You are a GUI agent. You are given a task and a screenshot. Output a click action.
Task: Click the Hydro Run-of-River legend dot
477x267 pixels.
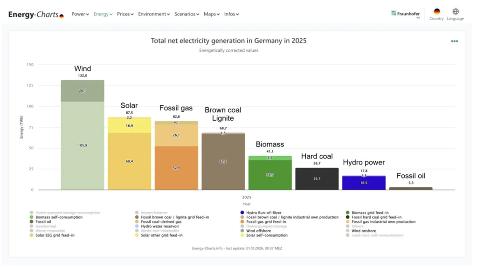242,213
